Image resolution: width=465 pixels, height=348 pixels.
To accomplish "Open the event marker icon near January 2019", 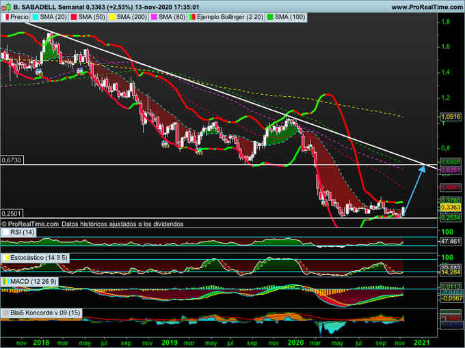I will point(165,144).
